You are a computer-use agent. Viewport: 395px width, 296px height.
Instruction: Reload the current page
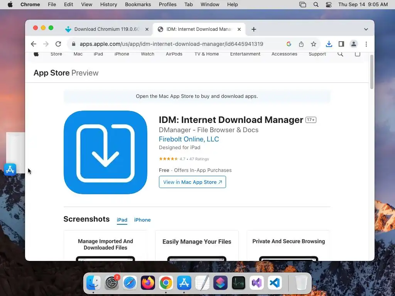click(58, 44)
